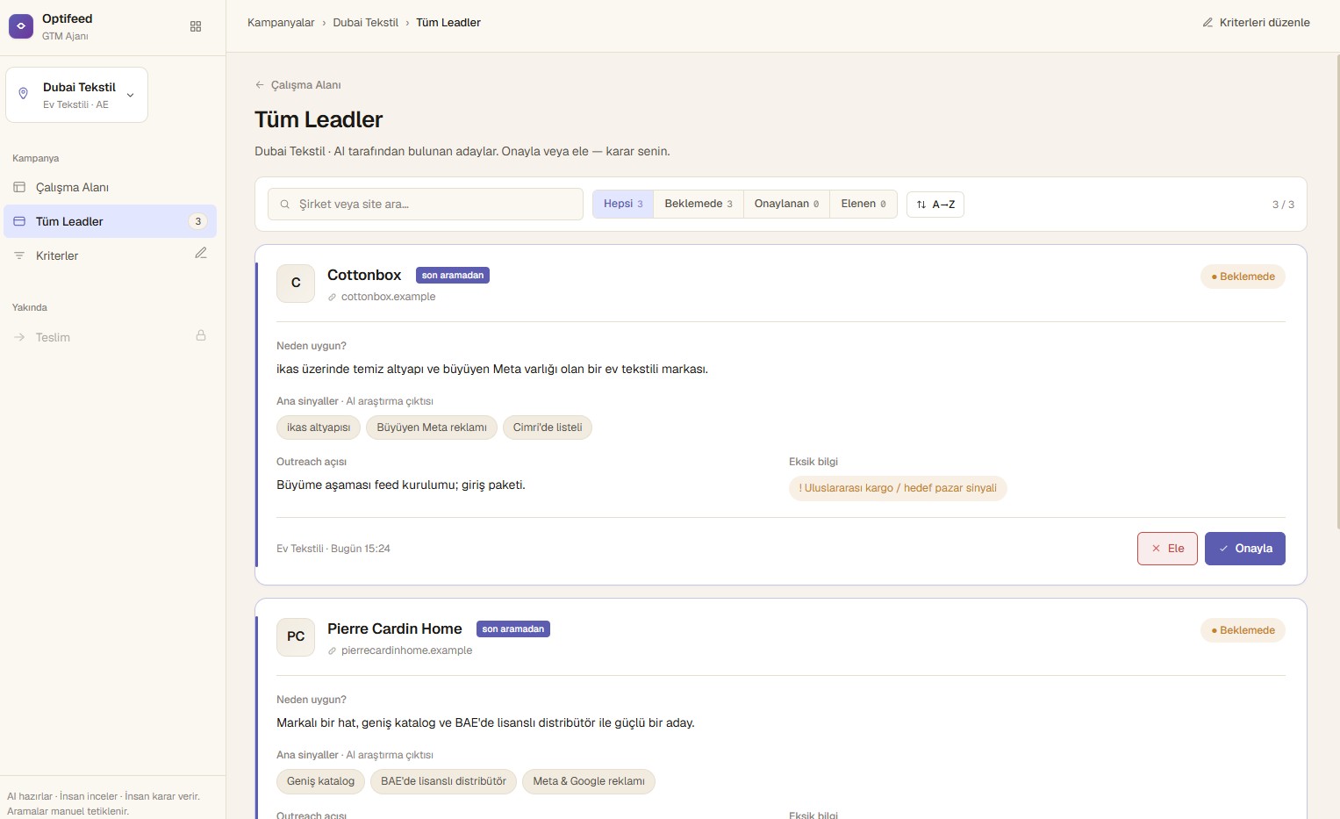Click the 3 / 3 results counter
Viewport: 1340px width, 819px height.
[1283, 205]
